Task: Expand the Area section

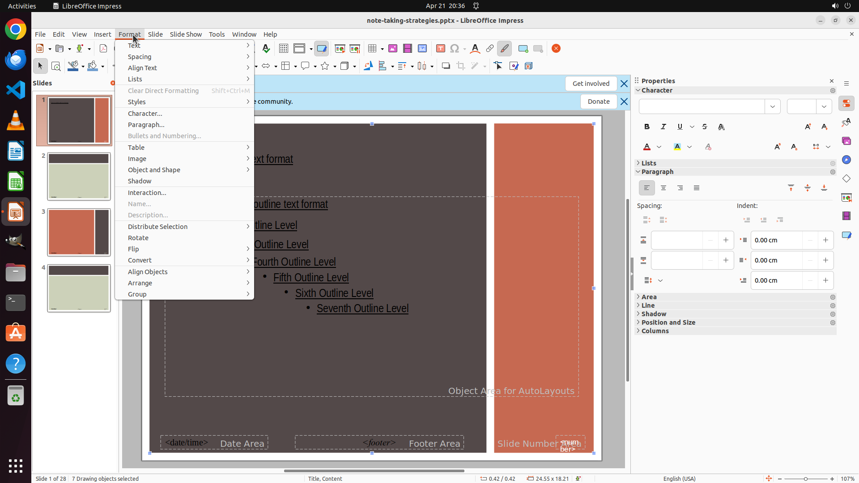Action: pyautogui.click(x=649, y=297)
